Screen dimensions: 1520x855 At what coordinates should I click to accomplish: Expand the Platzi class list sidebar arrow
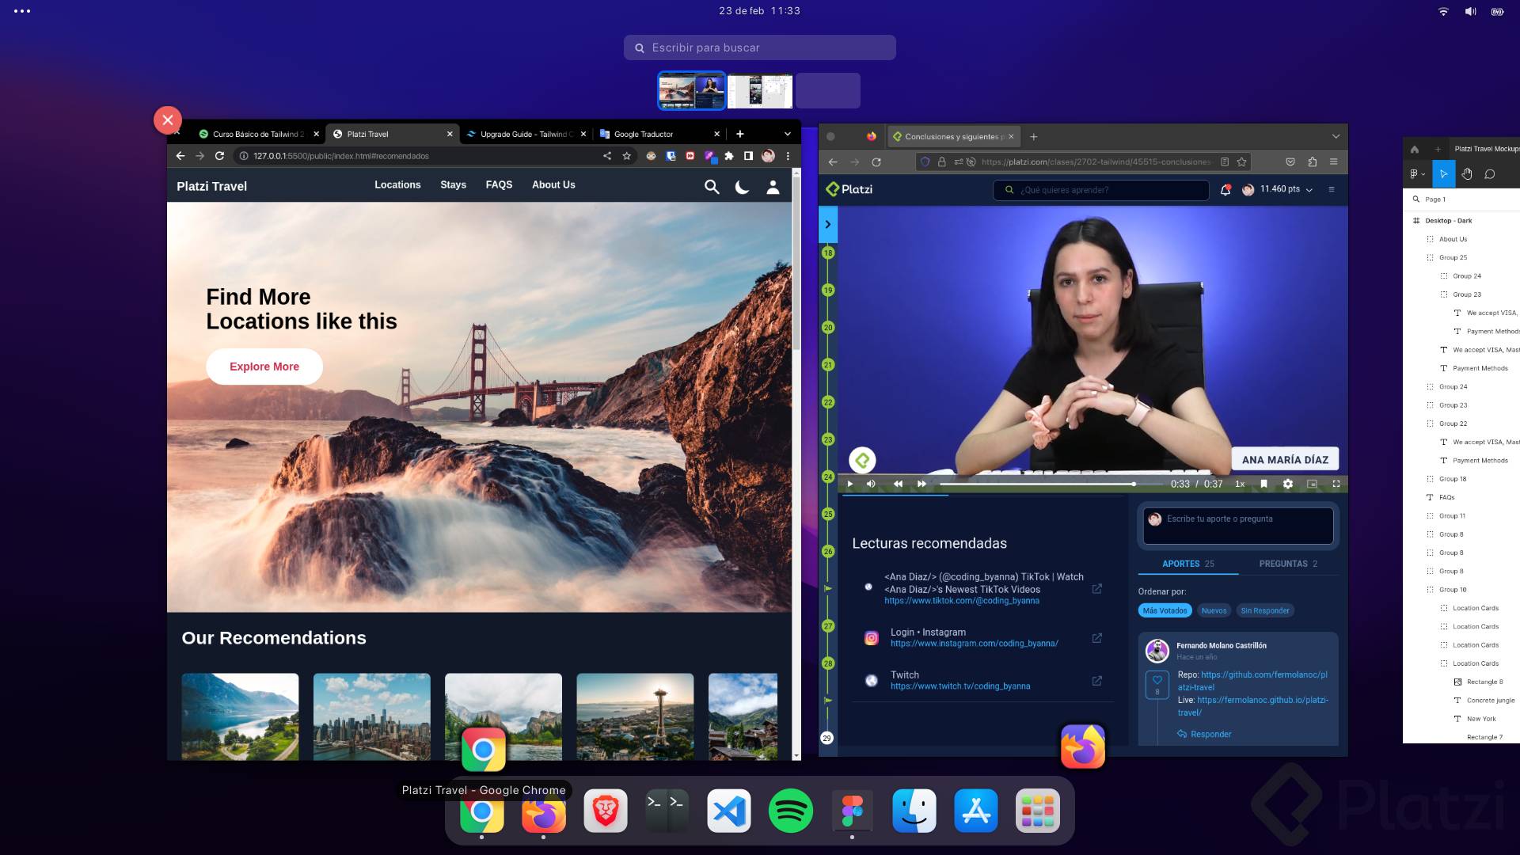click(828, 224)
